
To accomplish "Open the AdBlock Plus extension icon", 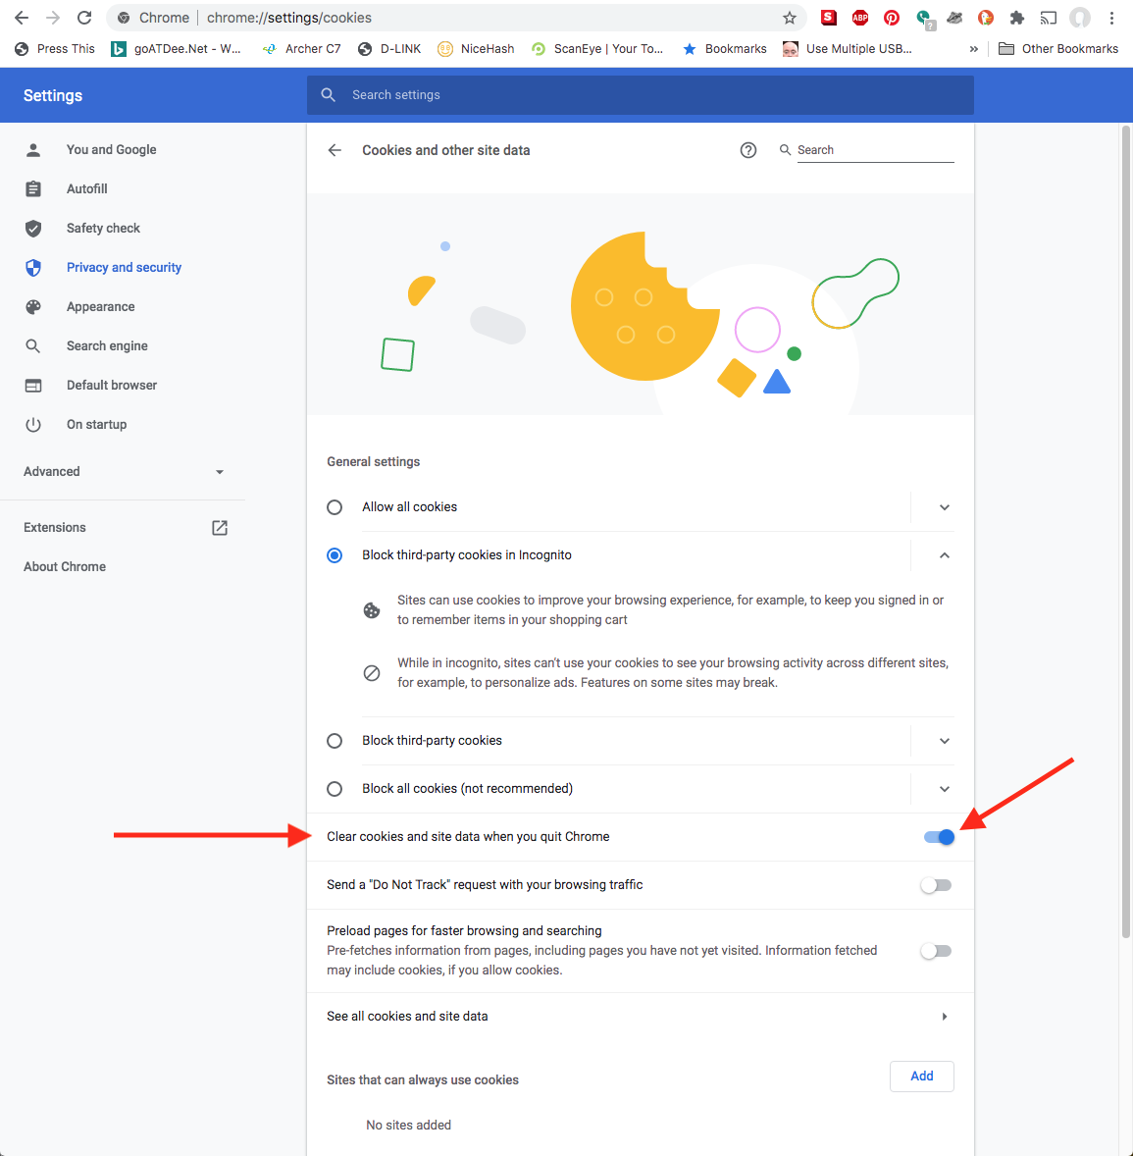I will 860,18.
